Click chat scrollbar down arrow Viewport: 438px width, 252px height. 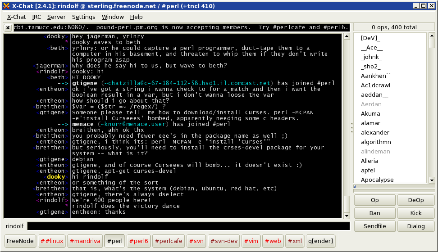[x=347, y=216]
